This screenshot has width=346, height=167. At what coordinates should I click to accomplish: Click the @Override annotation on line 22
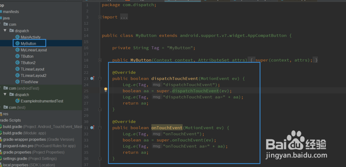coord(124,72)
